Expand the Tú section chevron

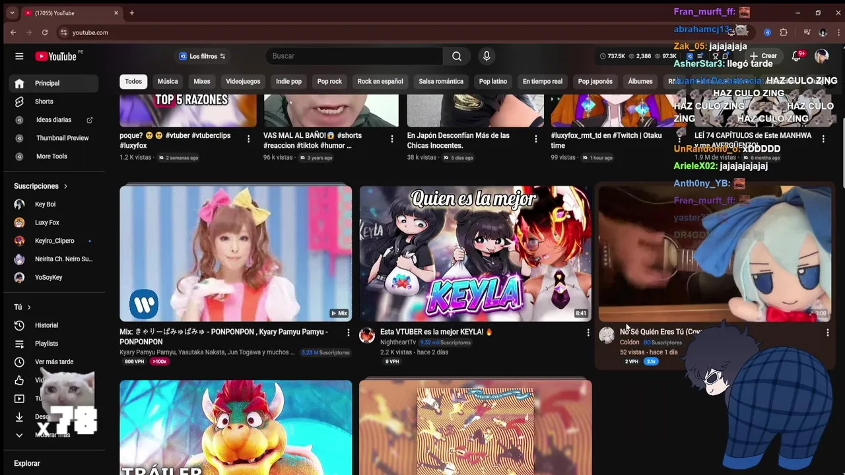(x=29, y=307)
